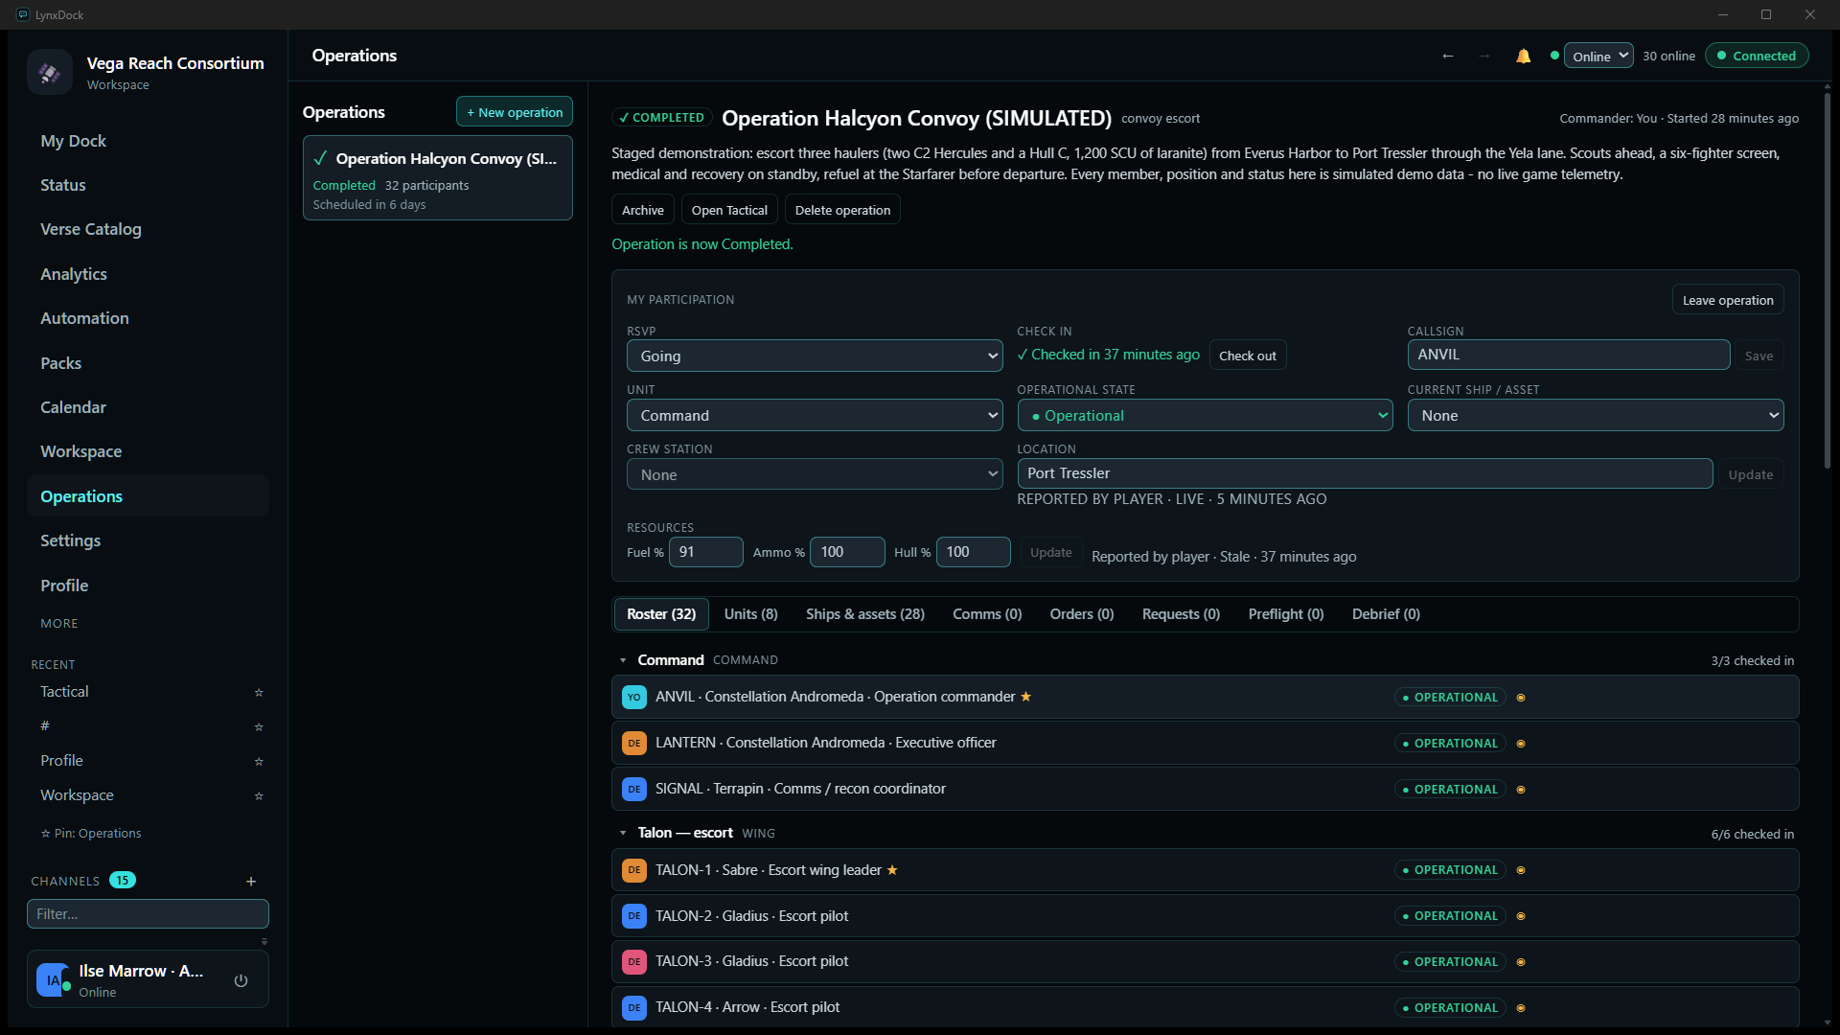Open the Debrief (0) tab
1840x1035 pixels.
[1386, 614]
